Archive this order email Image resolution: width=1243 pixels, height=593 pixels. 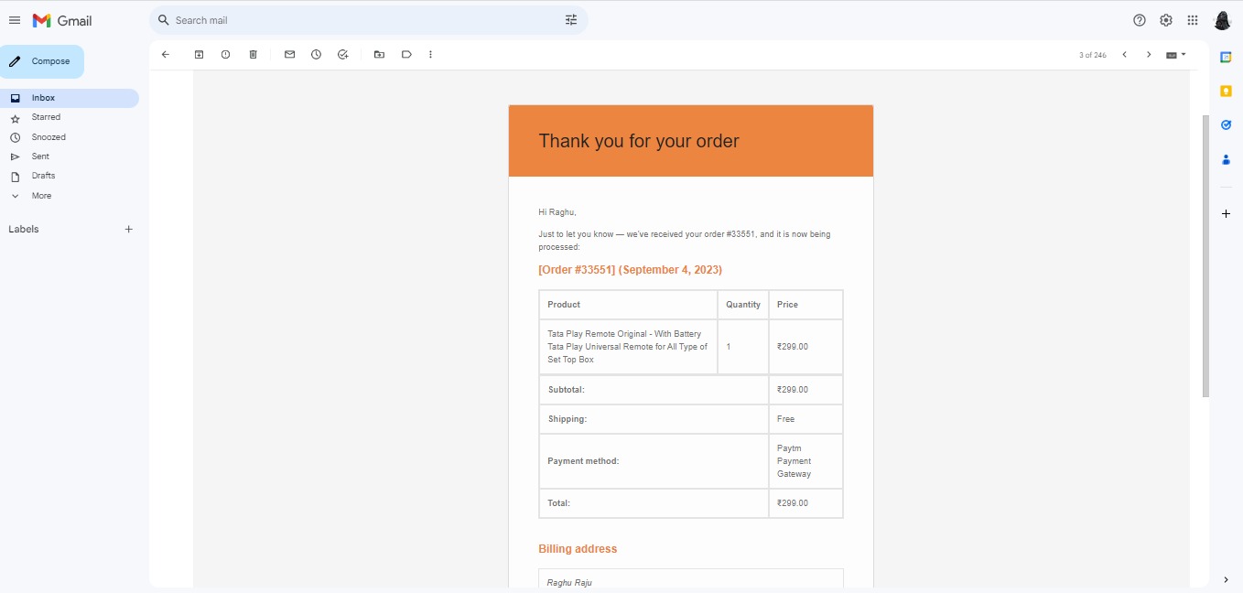coord(199,55)
